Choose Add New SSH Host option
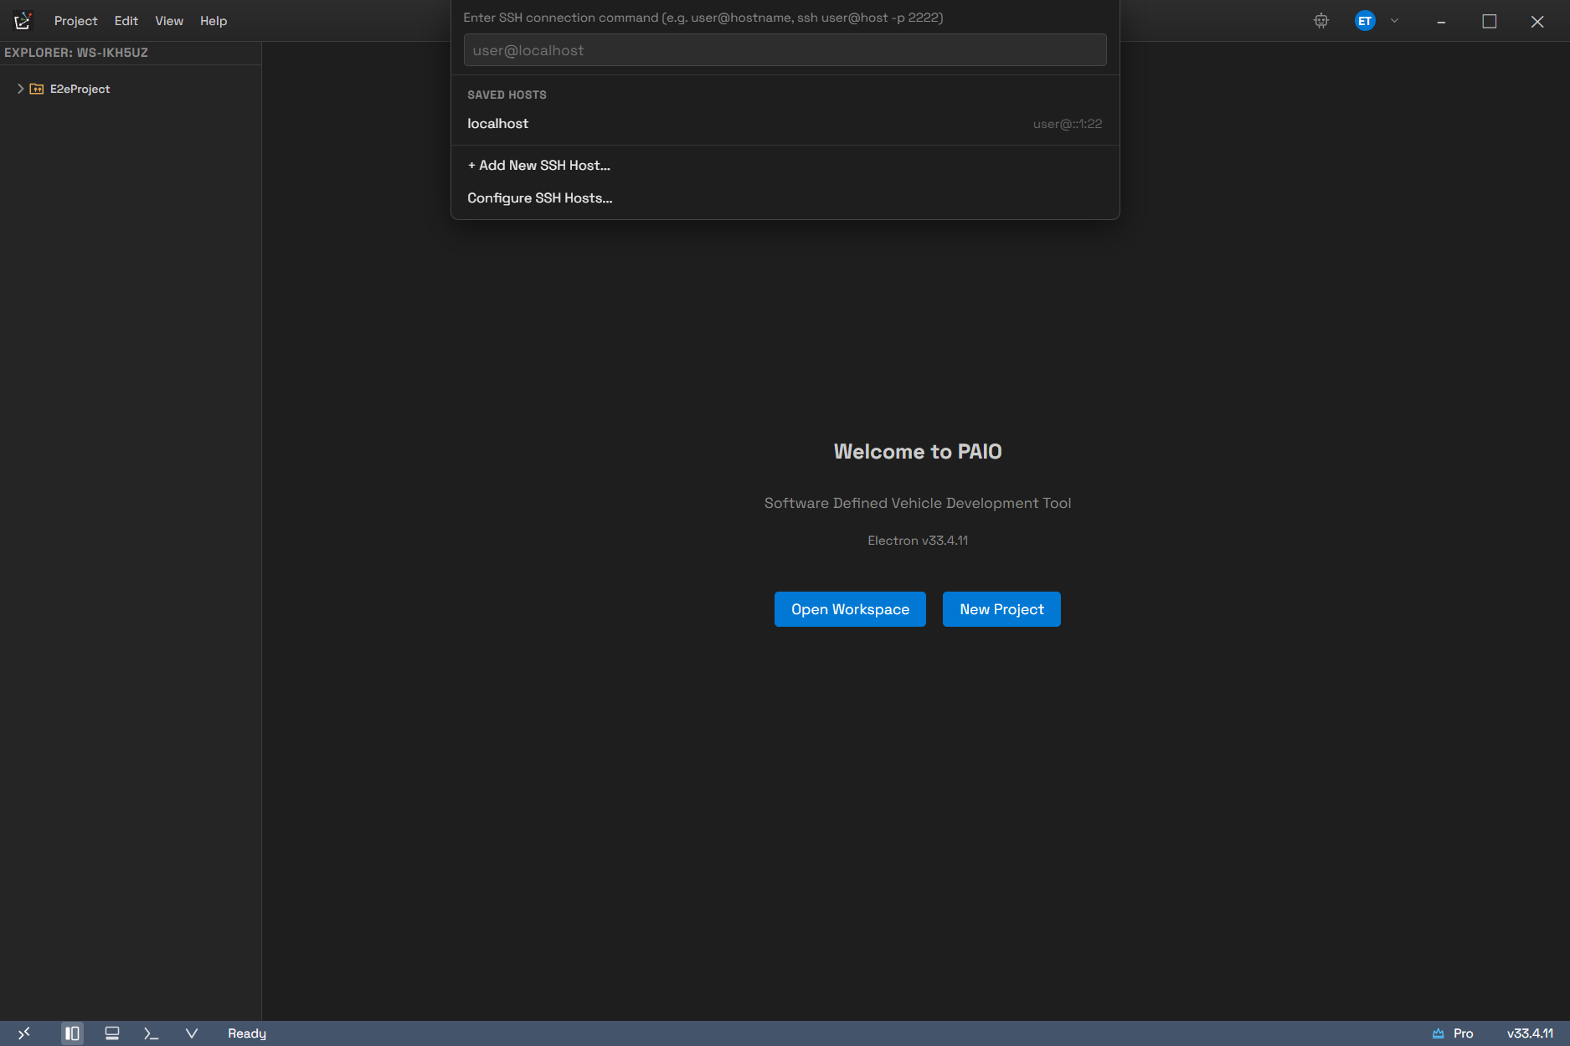Screen dimensions: 1570x1046 point(785,166)
